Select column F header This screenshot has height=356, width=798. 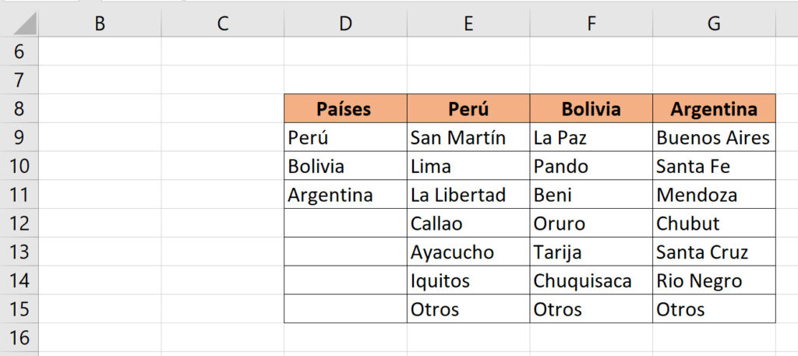point(591,24)
